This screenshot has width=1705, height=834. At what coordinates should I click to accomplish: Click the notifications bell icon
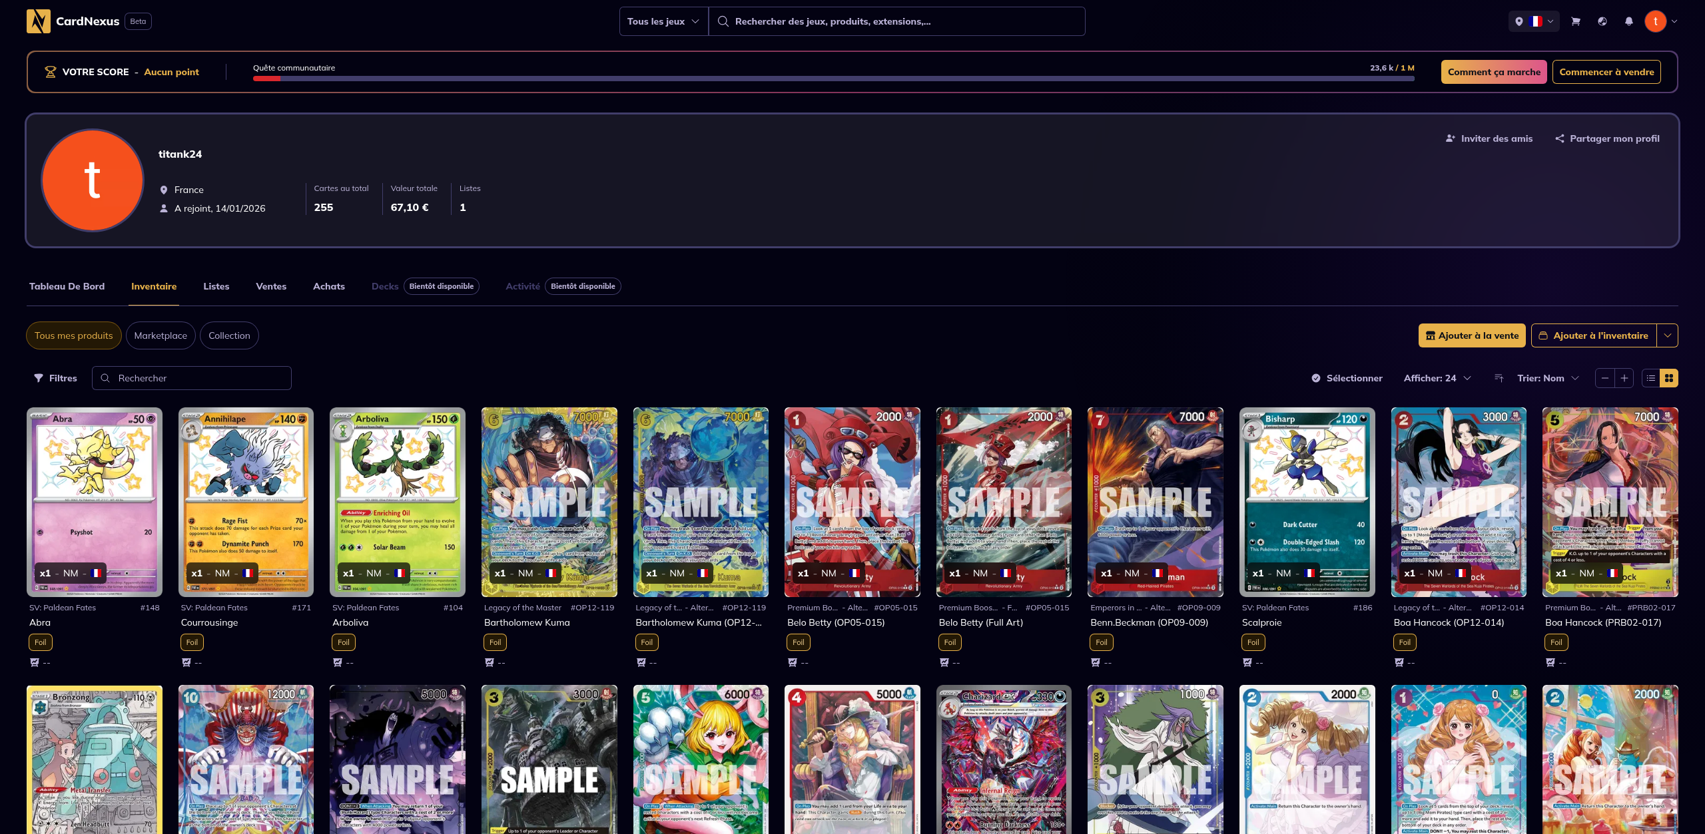coord(1628,21)
